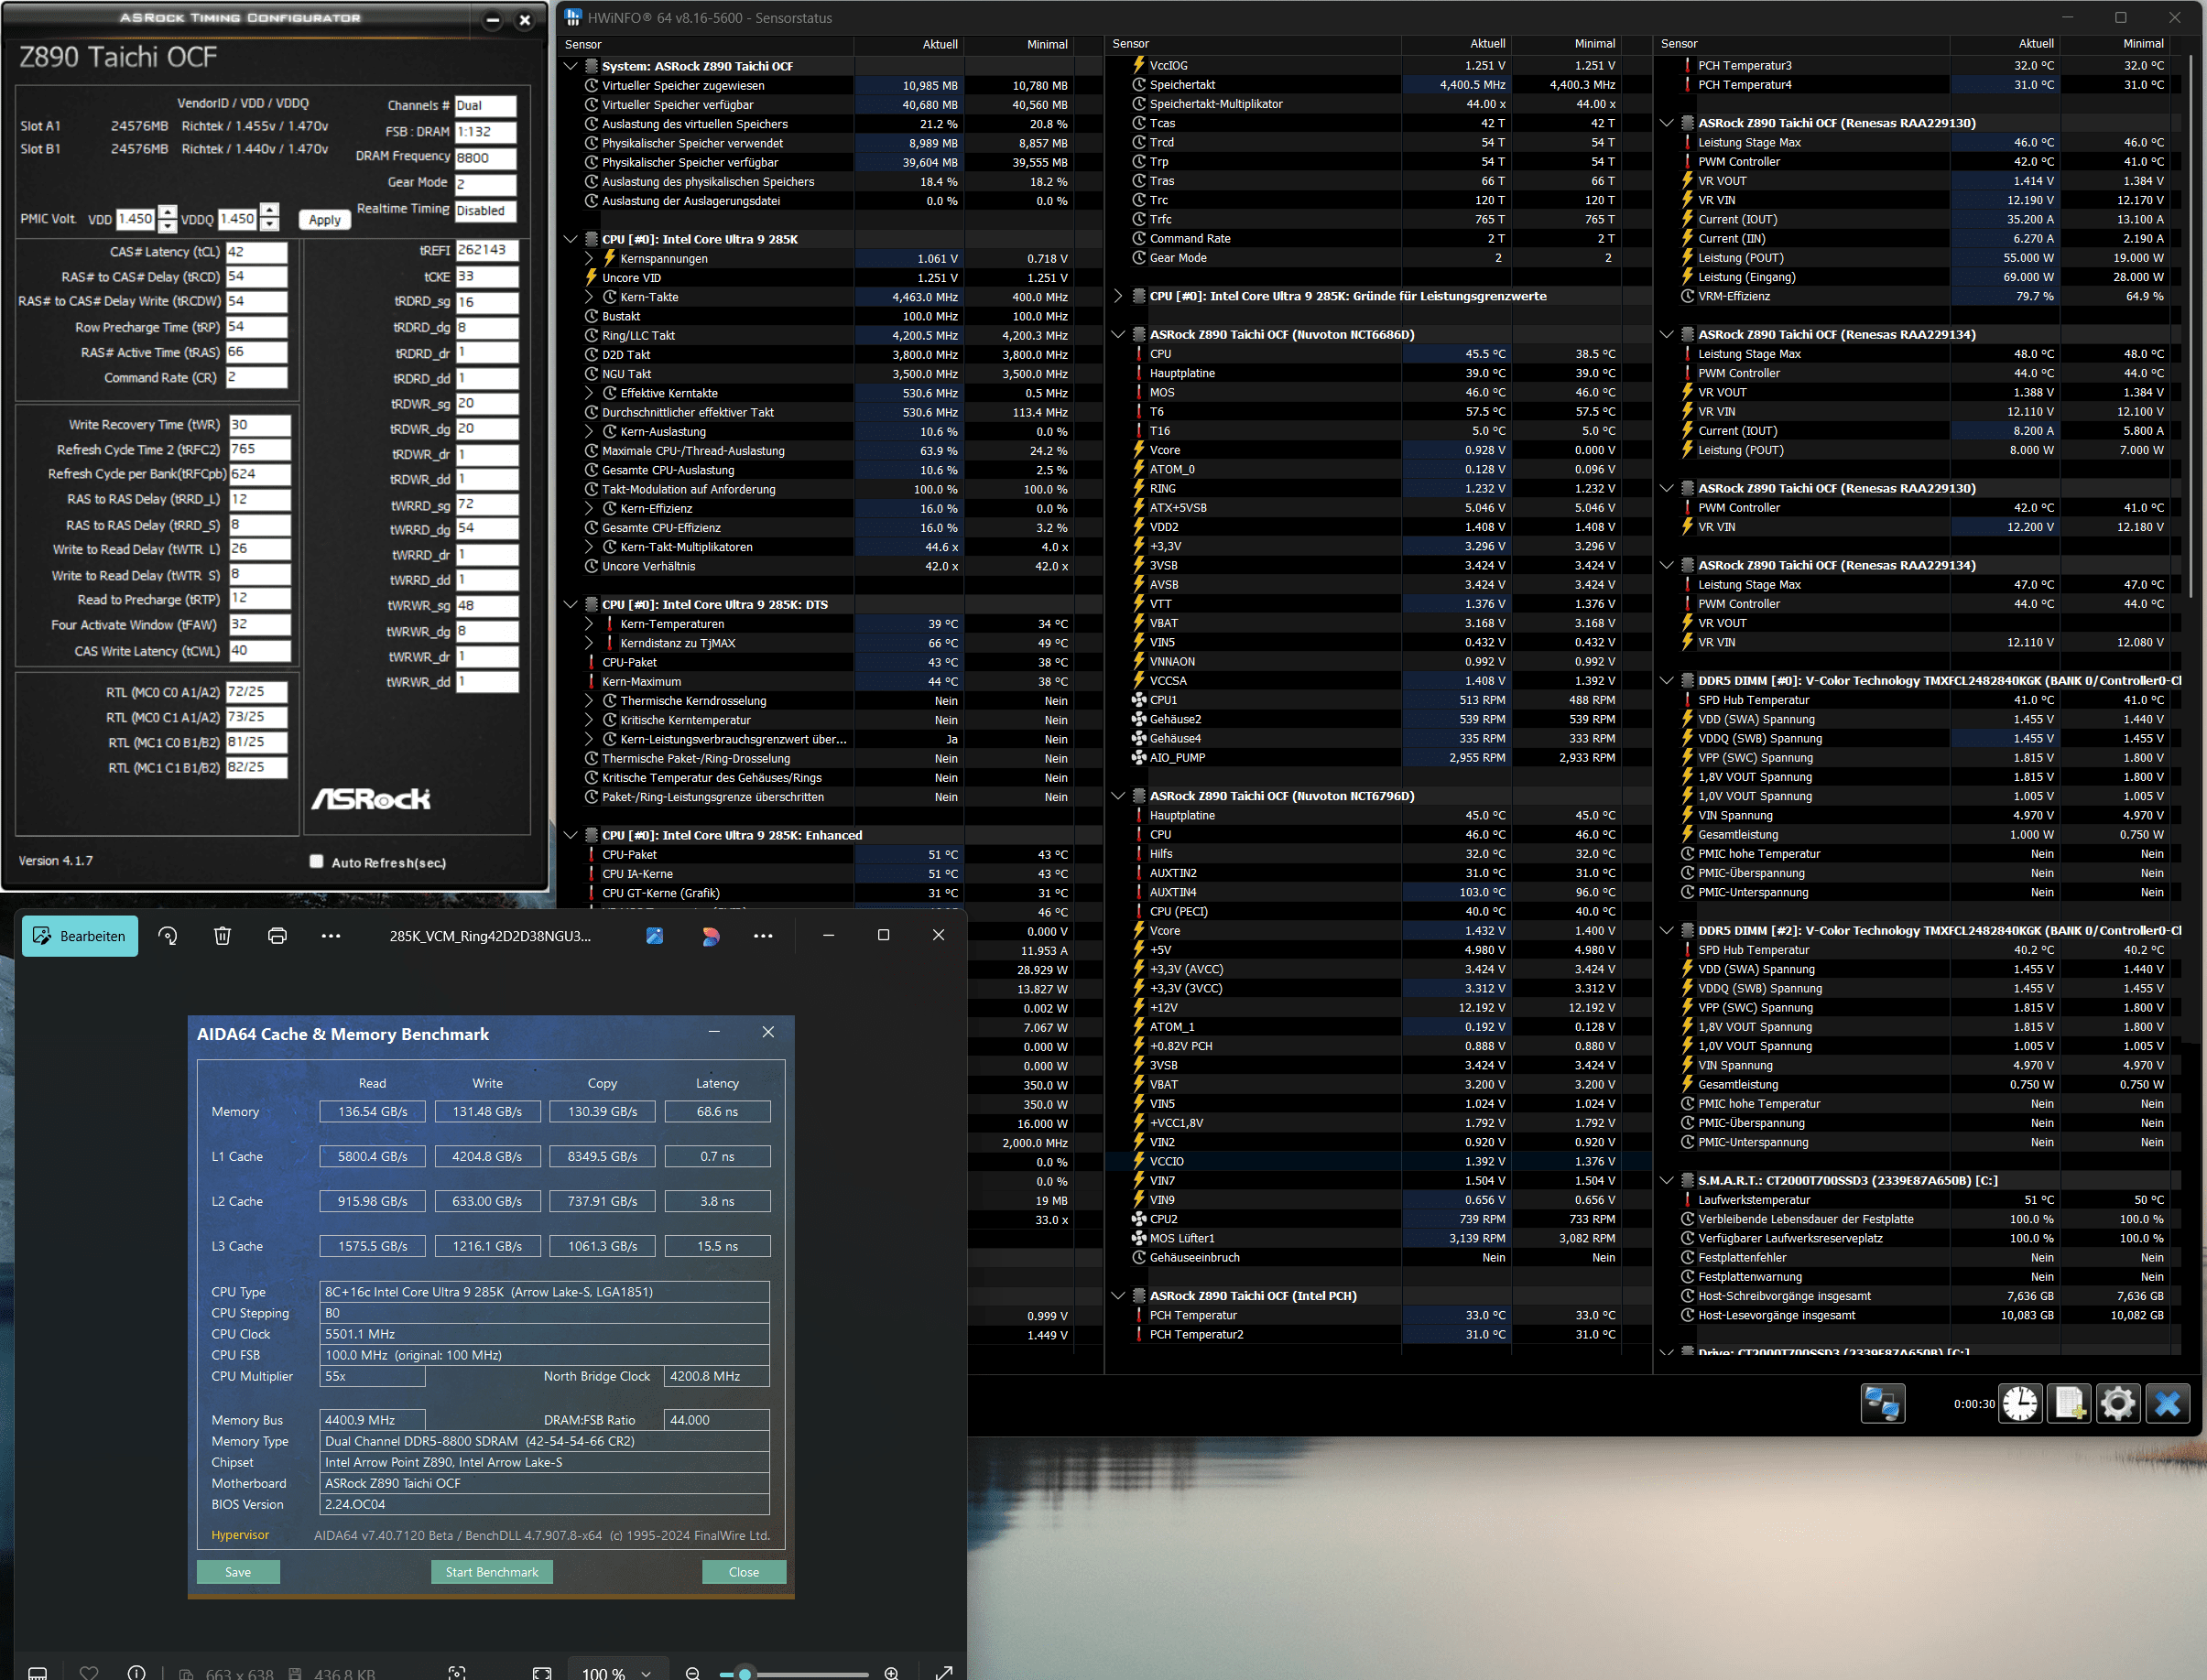Click zoom in magnifier icon in Photos
Screen dimensions: 2207x1680
click(x=891, y=1672)
